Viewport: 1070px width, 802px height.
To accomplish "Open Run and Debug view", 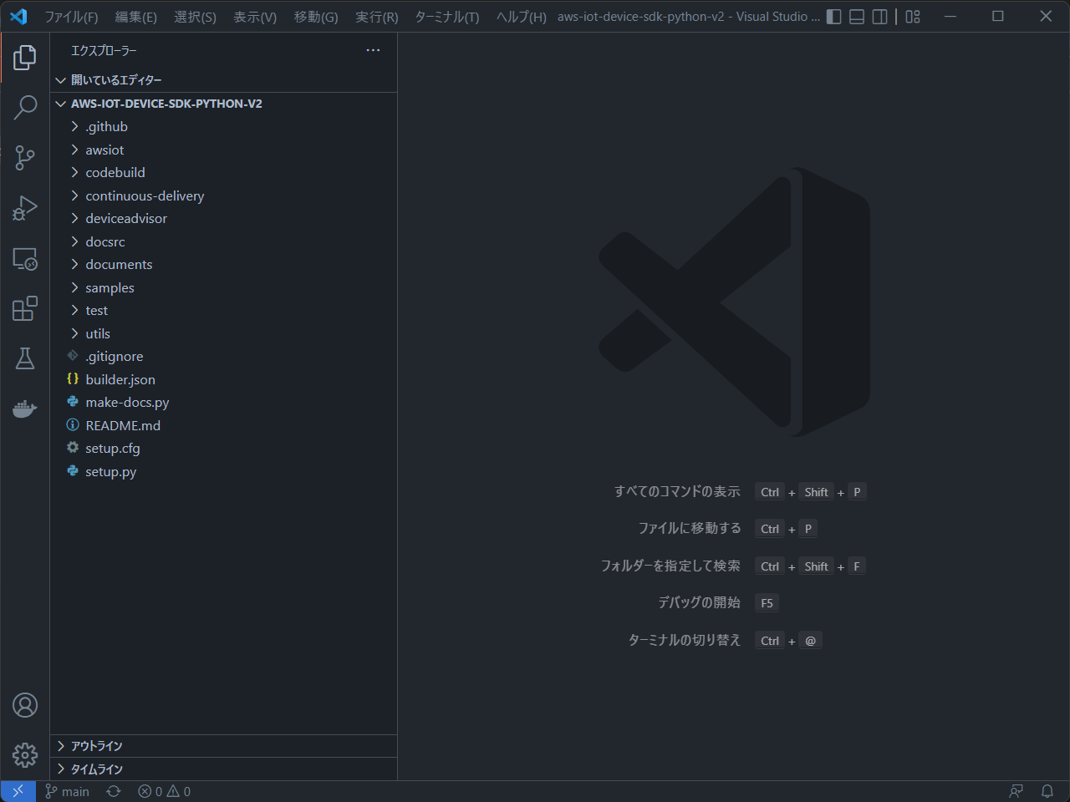I will [x=25, y=208].
